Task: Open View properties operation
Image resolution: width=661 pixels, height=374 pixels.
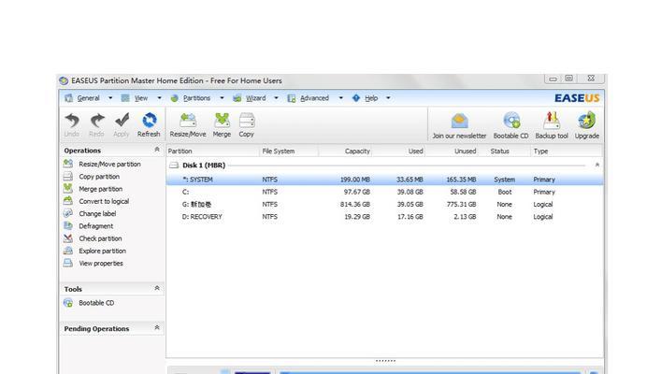Action: click(101, 263)
